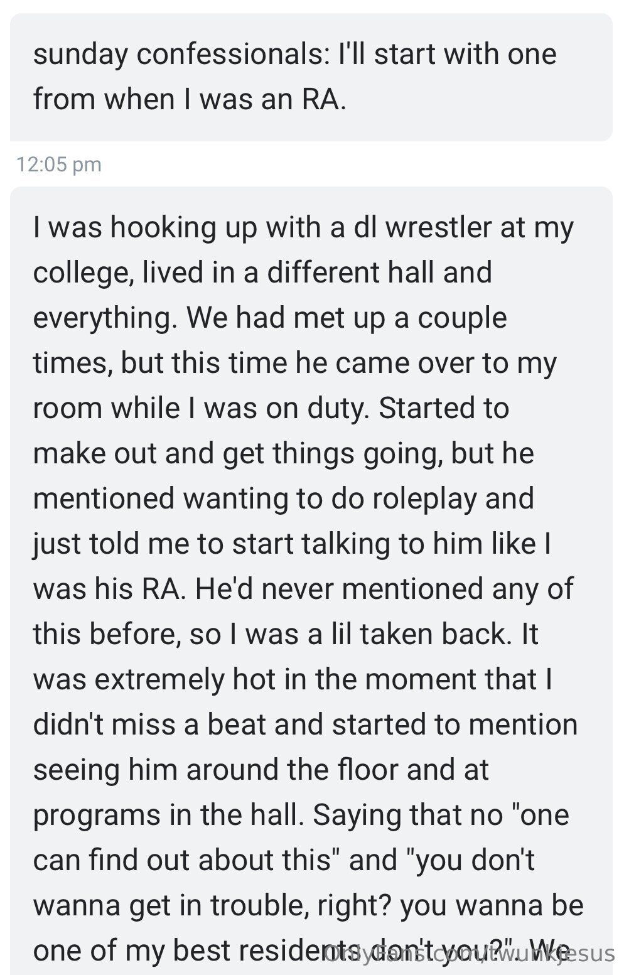The height and width of the screenshot is (975, 624).
Task: Click the OnlyFans watermark link
Action: pyautogui.click(x=469, y=954)
